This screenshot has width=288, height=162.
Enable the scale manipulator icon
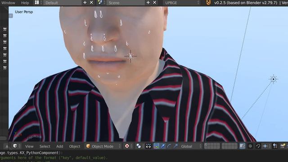click(175, 146)
